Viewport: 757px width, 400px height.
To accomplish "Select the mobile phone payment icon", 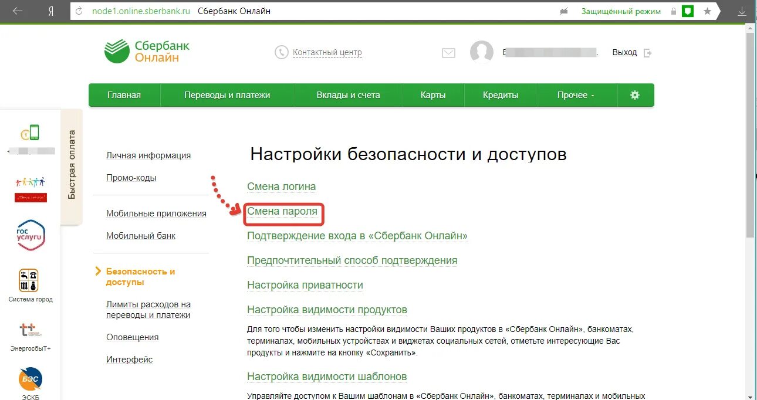I will coord(31,133).
